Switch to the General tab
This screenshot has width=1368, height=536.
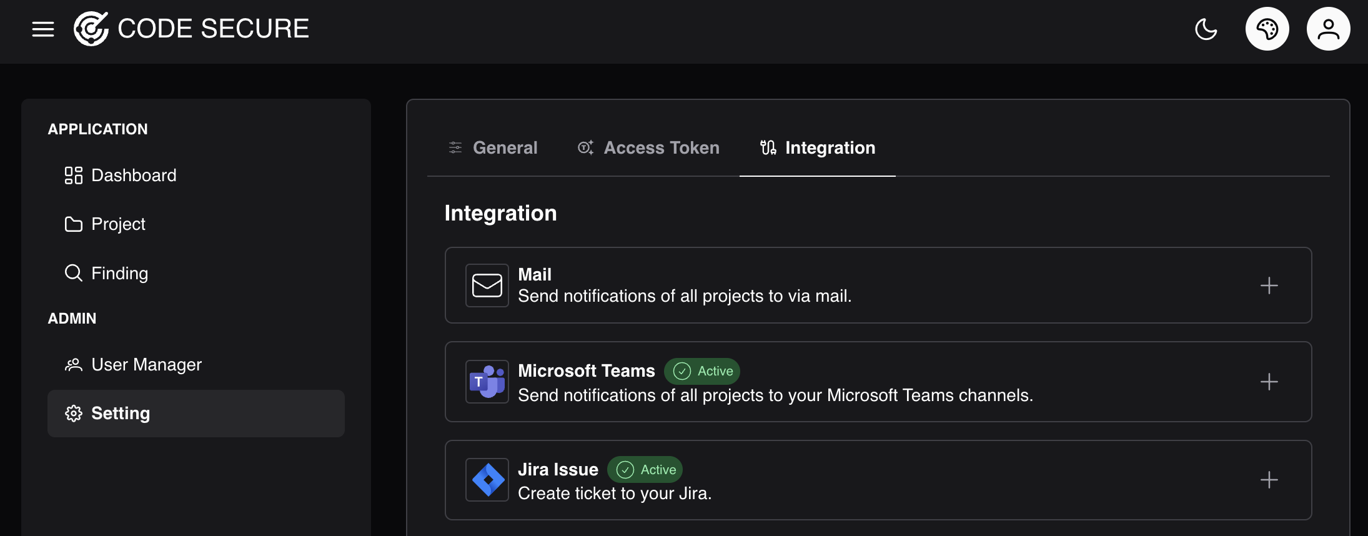point(493,148)
